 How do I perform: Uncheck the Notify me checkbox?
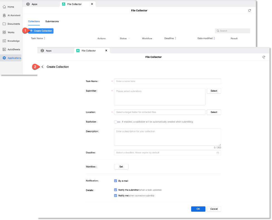tap(116, 196)
